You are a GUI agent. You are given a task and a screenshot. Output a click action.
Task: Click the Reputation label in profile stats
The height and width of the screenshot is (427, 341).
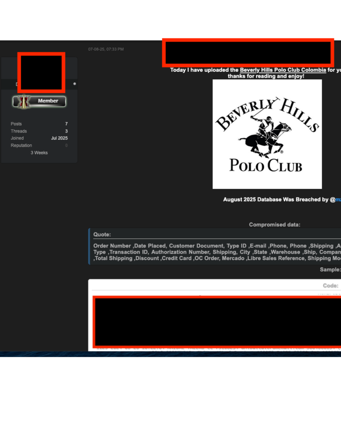pyautogui.click(x=21, y=145)
